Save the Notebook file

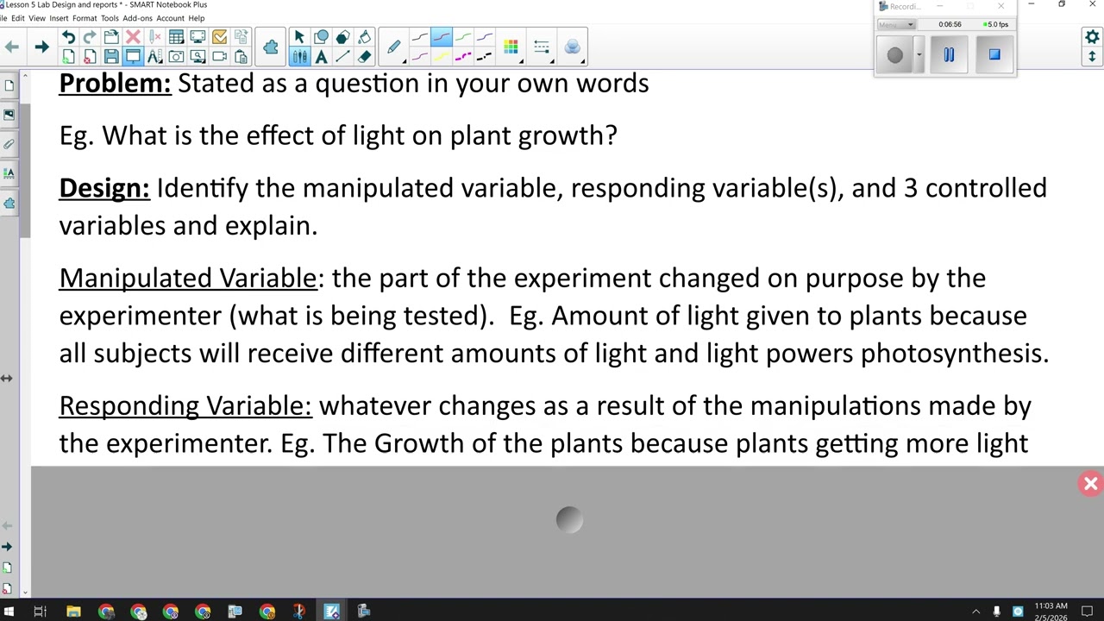(111, 57)
